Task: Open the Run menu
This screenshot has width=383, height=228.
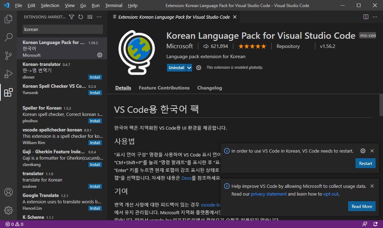Action: click(x=95, y=5)
